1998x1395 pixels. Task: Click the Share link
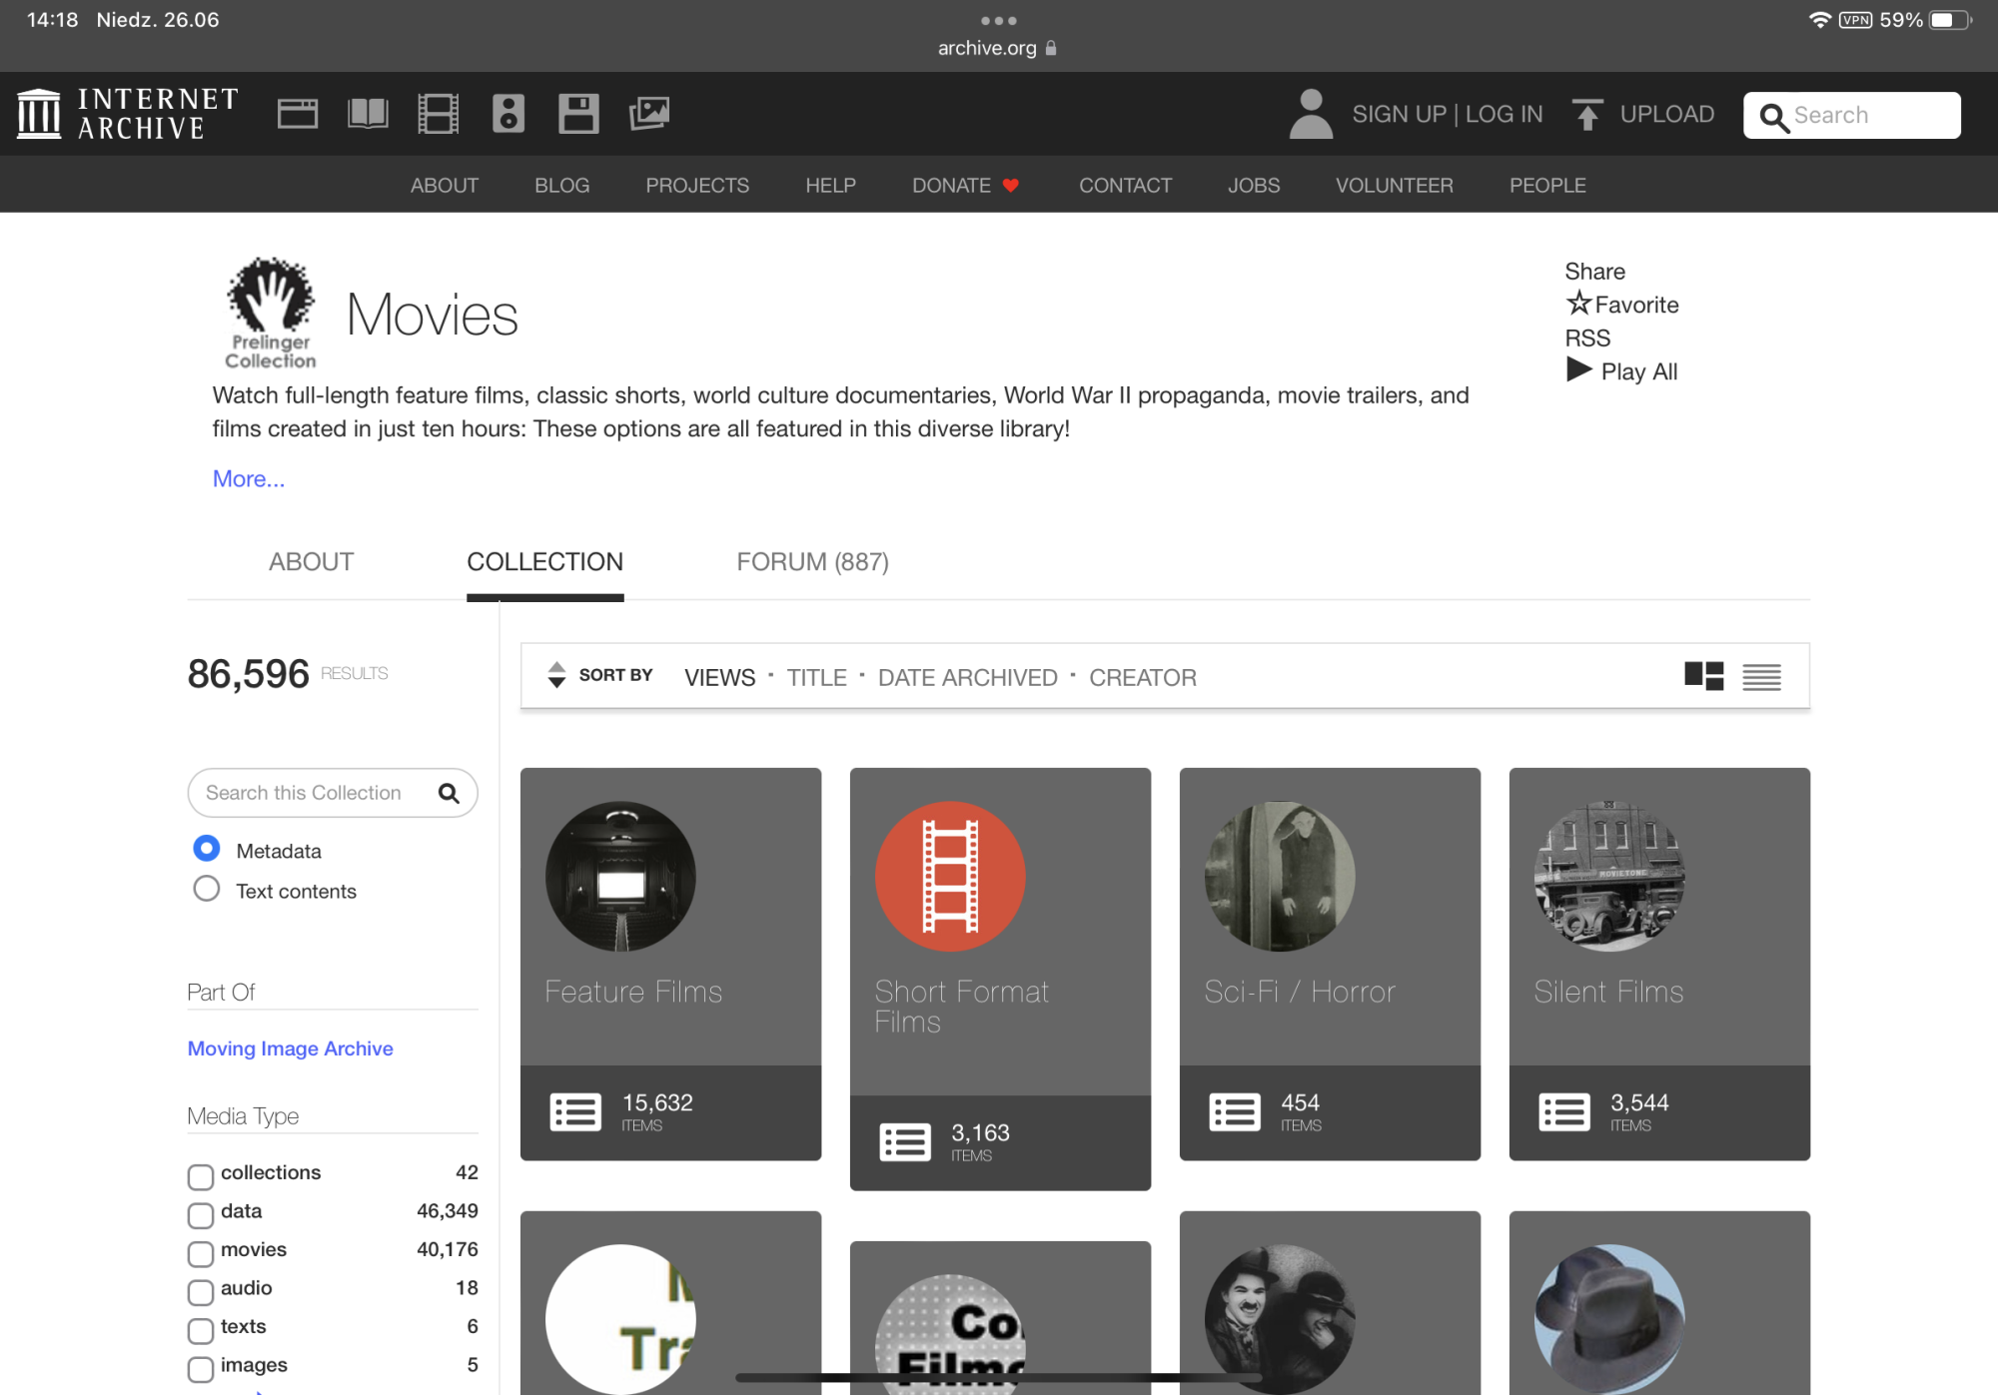point(1594,272)
